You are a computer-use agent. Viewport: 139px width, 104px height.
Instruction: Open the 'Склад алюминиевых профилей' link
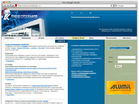click(17, 44)
